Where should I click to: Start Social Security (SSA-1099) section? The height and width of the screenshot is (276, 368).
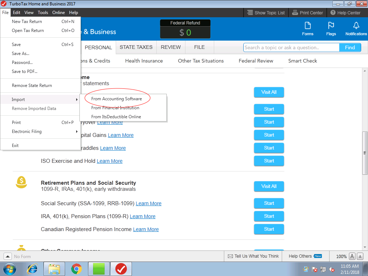tap(269, 203)
